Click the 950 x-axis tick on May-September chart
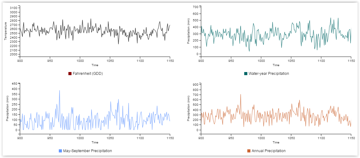This screenshot has width=360, height=158. coord(50,138)
